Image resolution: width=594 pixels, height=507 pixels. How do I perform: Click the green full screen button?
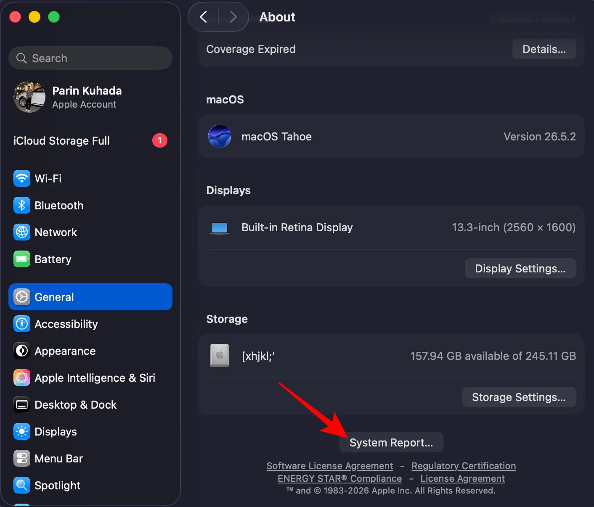pyautogui.click(x=54, y=17)
